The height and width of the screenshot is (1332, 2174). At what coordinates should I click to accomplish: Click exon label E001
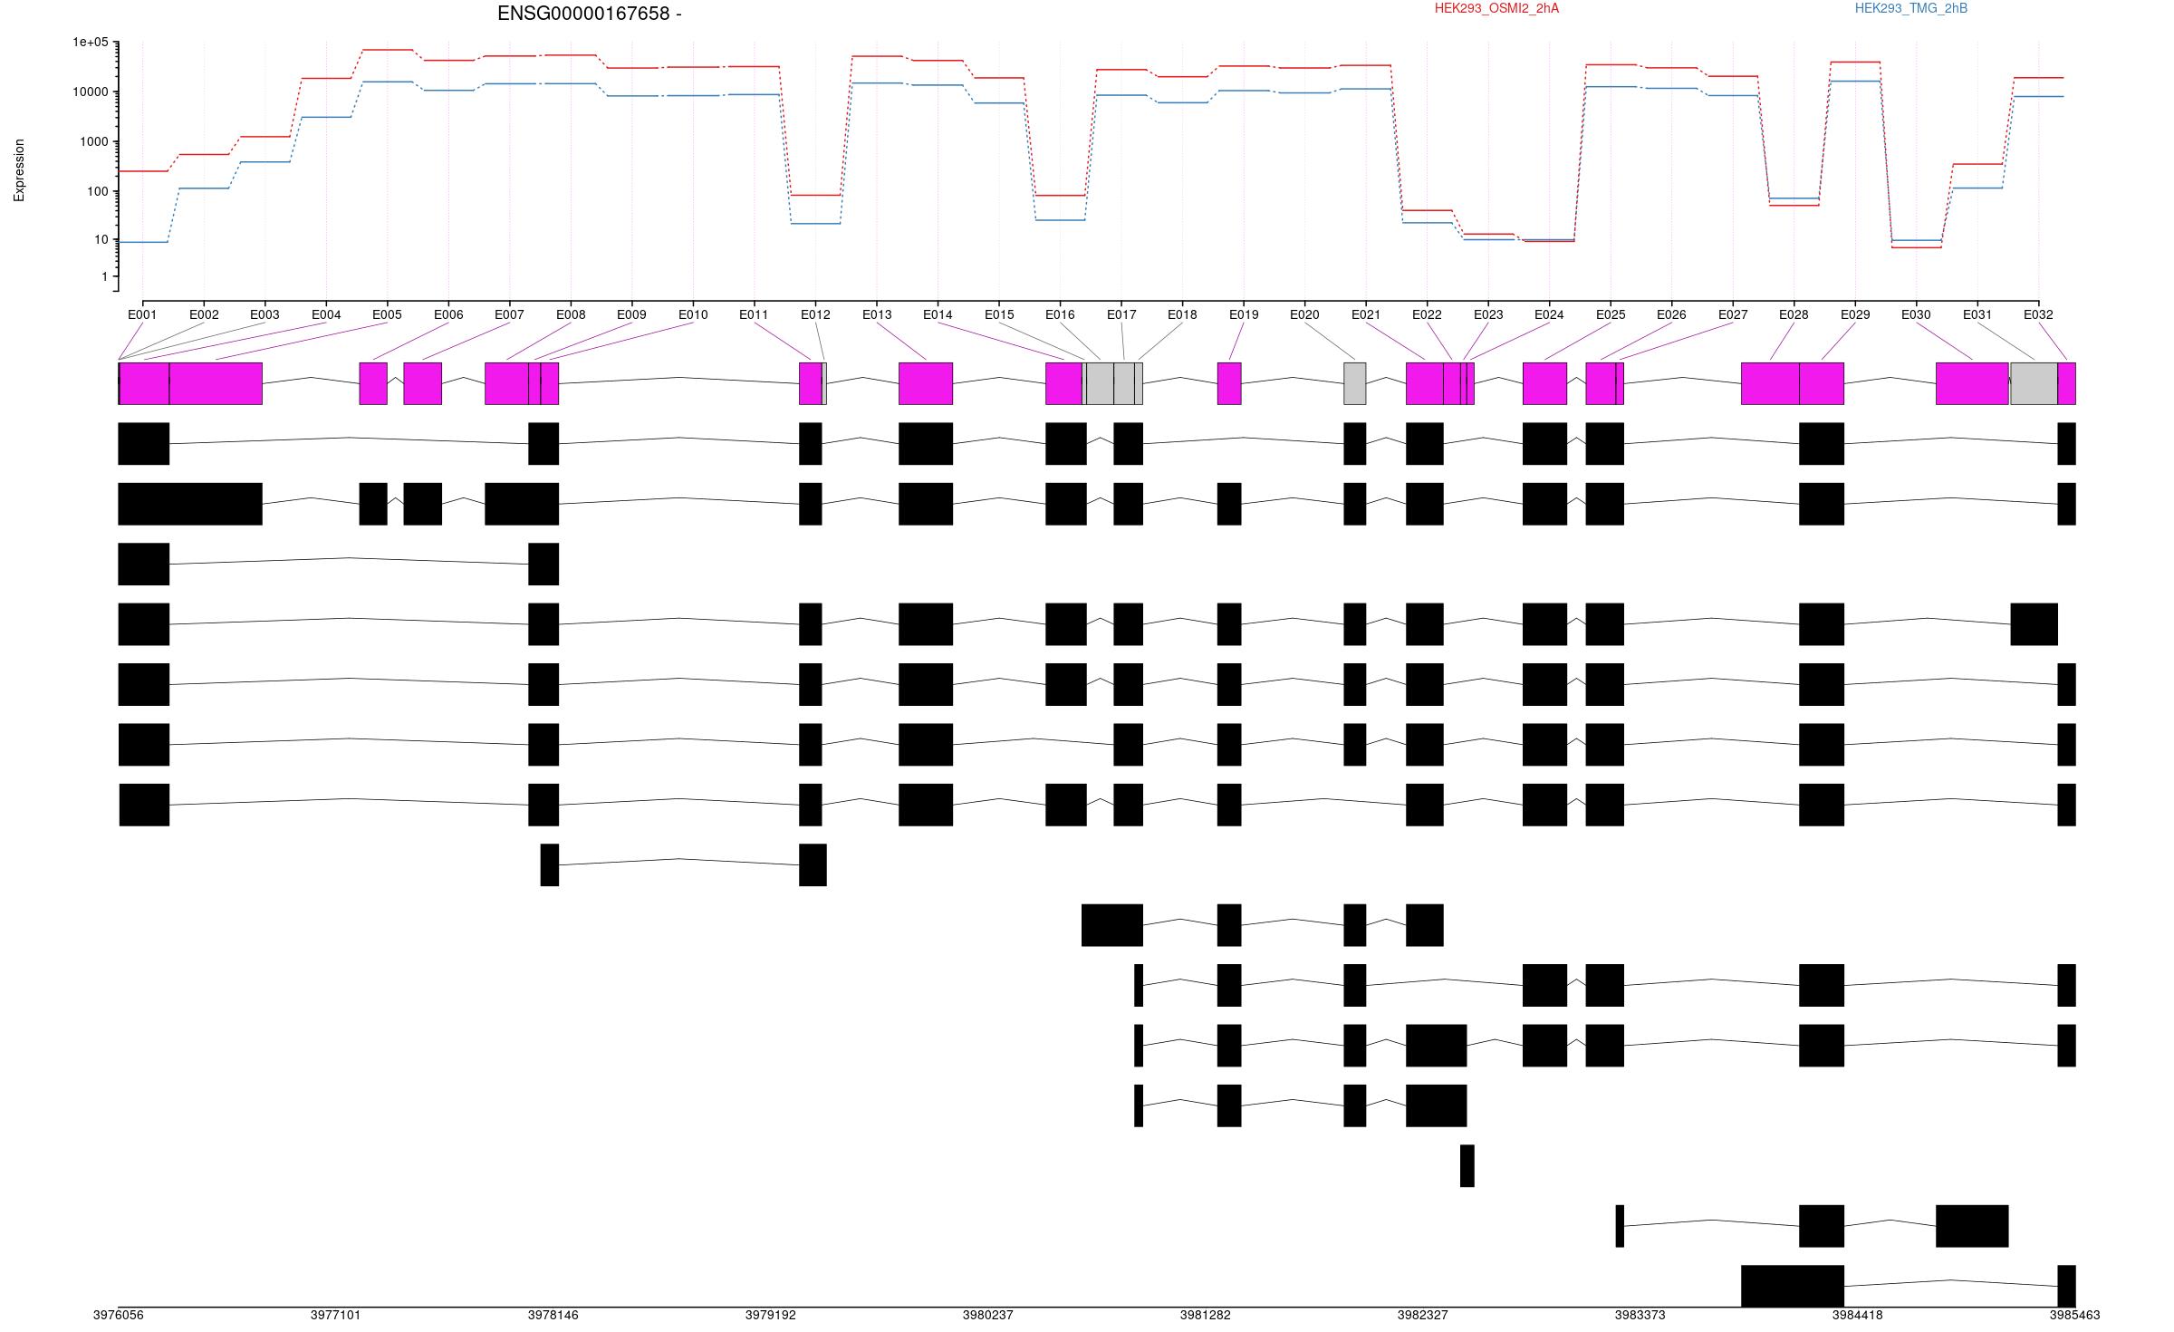point(142,314)
